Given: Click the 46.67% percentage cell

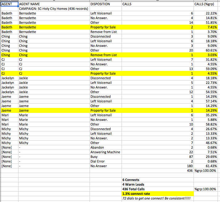Looking at the screenshot, I should click(x=206, y=143).
